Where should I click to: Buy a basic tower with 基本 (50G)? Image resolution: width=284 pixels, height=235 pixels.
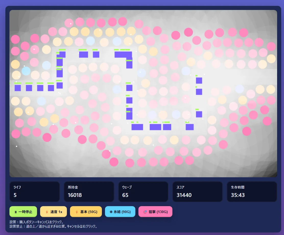[86, 212]
